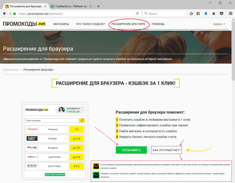Click the КАК ЭТО РАБОТАЕТ? button
This screenshot has width=235, height=183.
pyautogui.click(x=166, y=150)
